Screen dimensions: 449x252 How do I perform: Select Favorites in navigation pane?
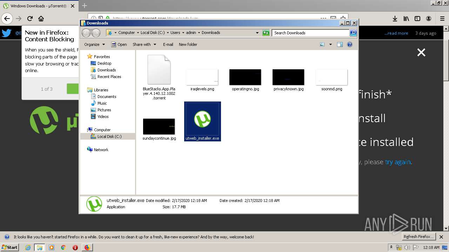102,56
